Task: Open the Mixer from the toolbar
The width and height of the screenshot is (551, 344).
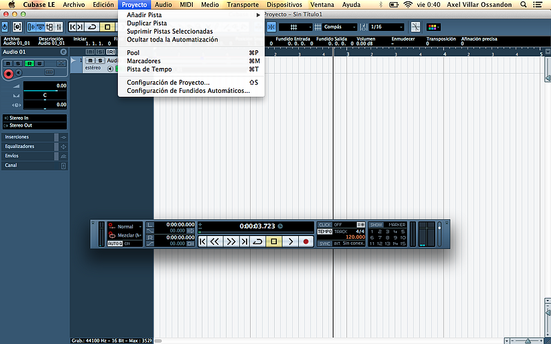Action: pos(59,27)
